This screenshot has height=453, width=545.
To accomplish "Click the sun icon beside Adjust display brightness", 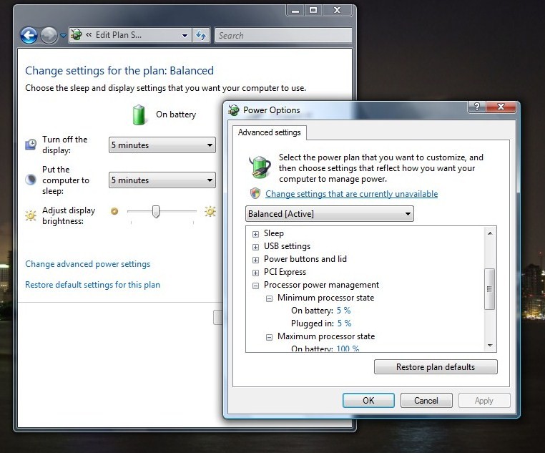I will (x=31, y=215).
